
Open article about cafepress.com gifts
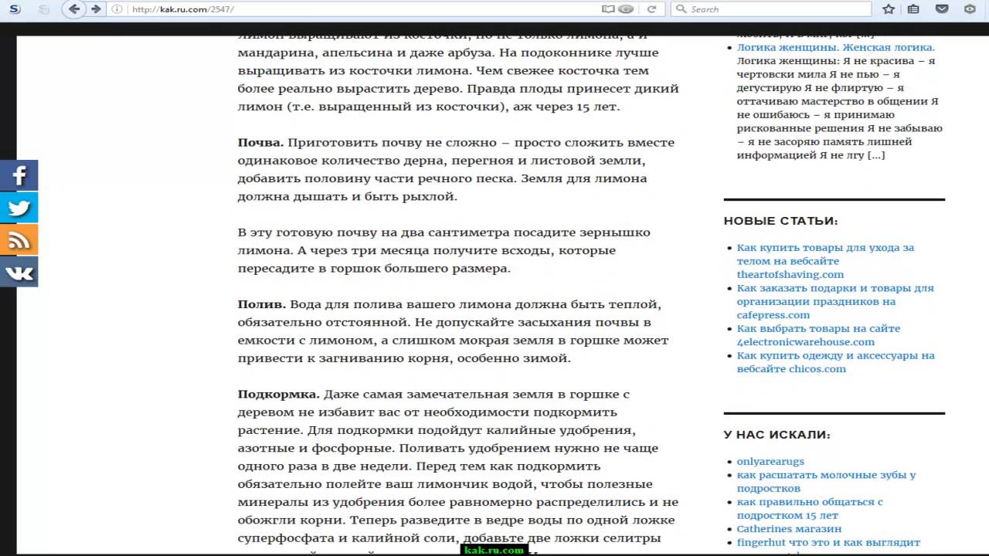coord(835,301)
